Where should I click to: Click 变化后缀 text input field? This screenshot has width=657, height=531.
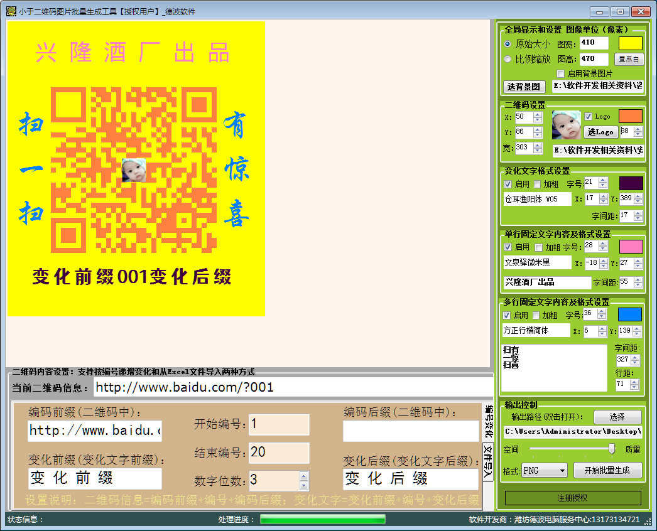pyautogui.click(x=411, y=479)
